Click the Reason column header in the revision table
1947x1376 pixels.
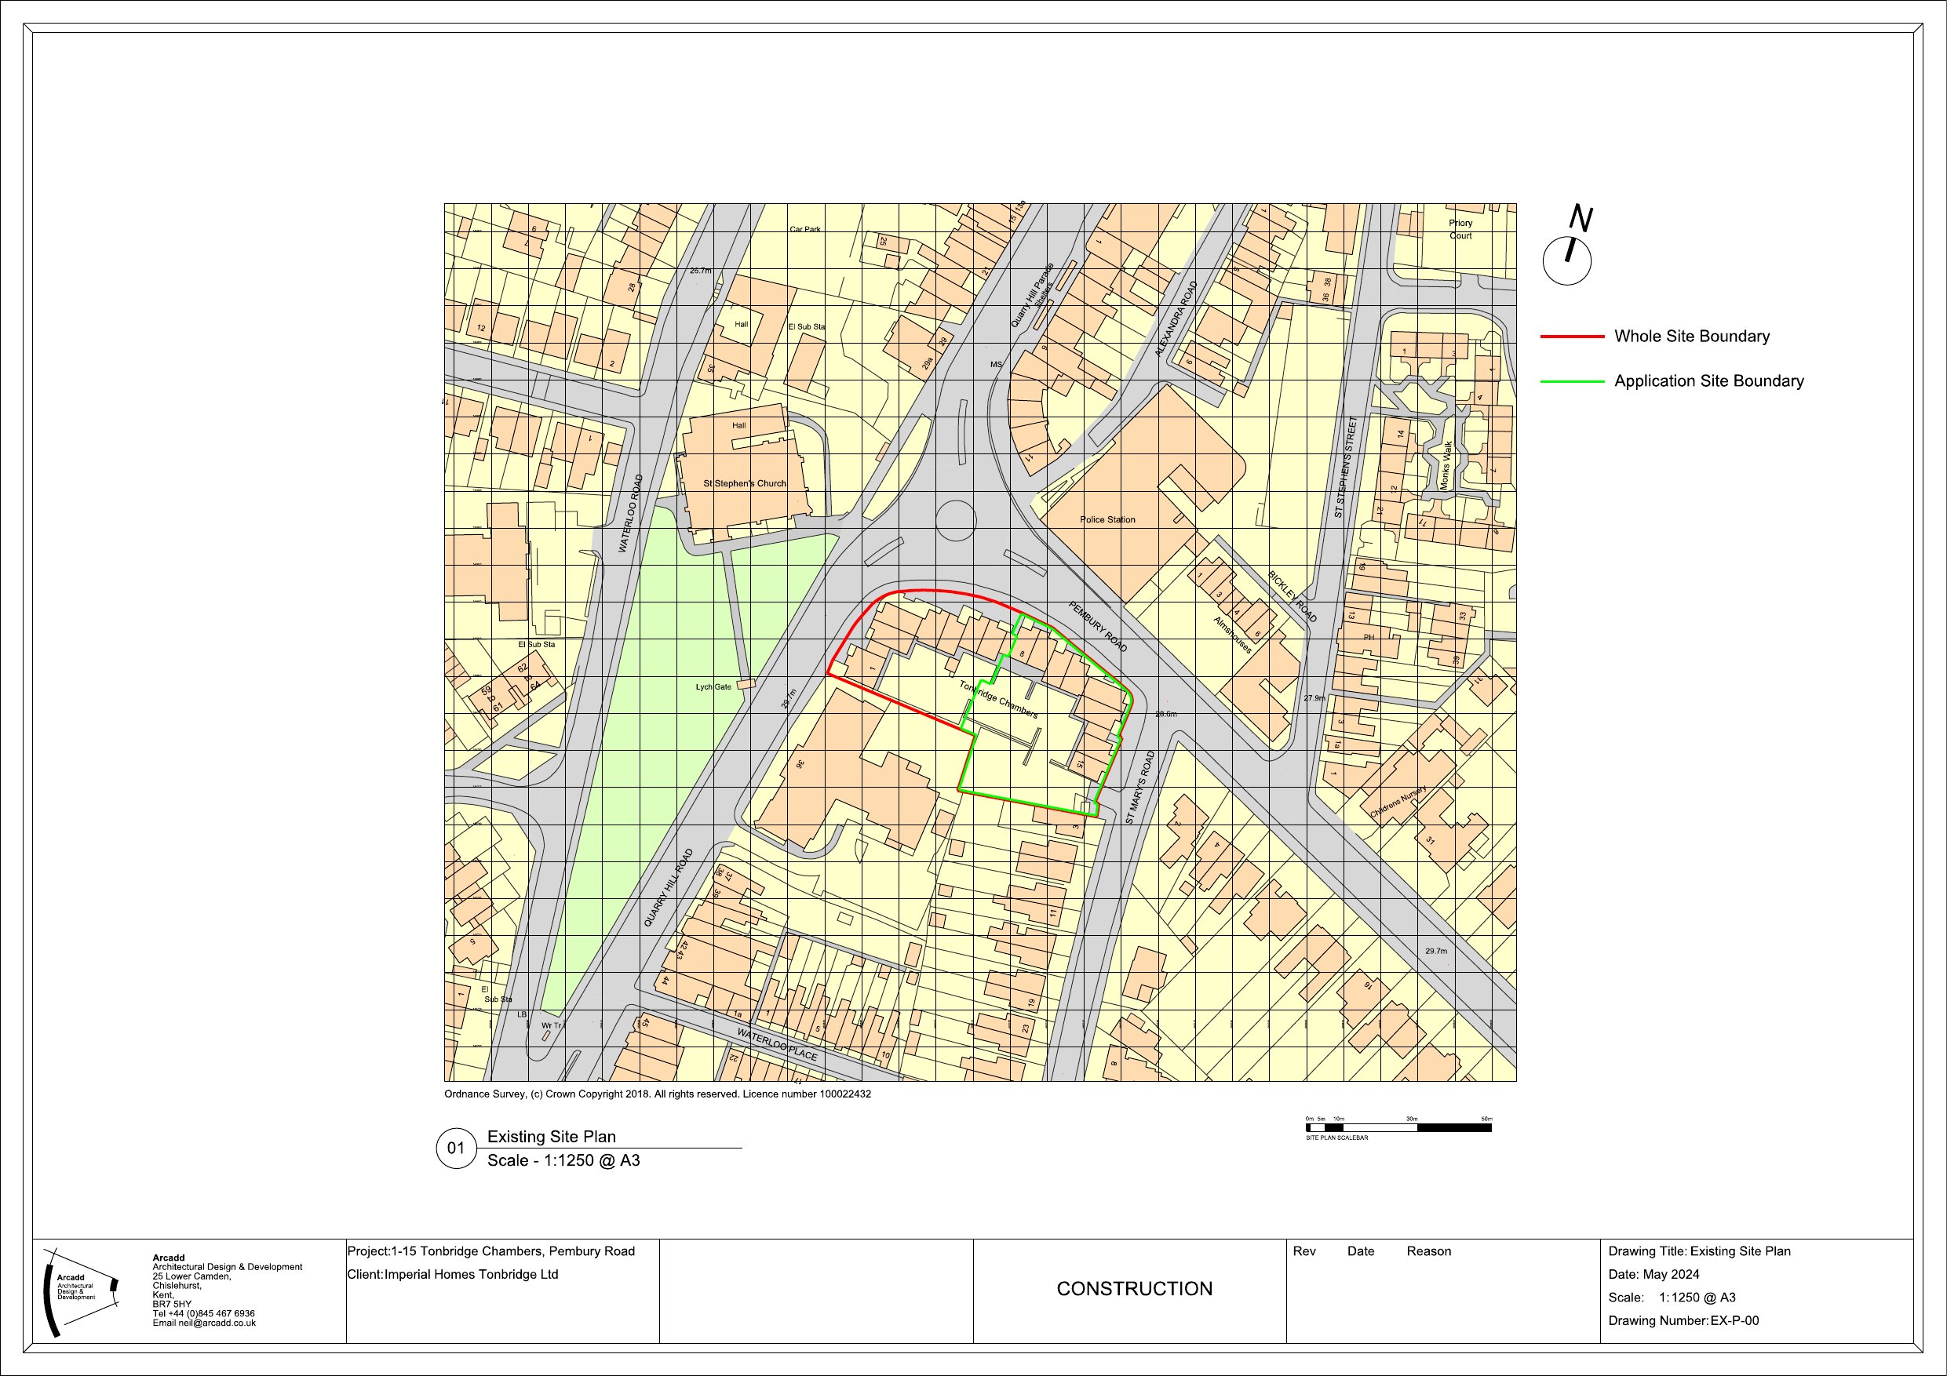click(x=1428, y=1251)
